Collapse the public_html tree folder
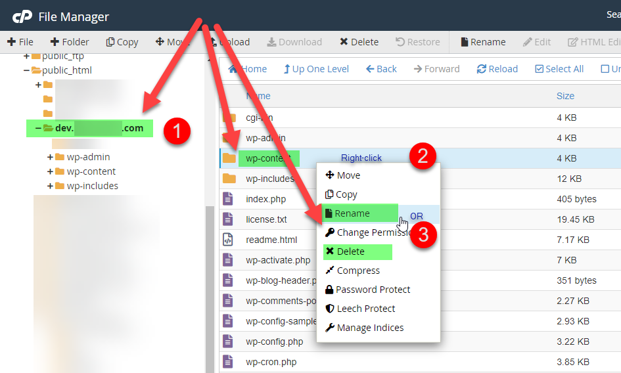The image size is (621, 373). (26, 70)
